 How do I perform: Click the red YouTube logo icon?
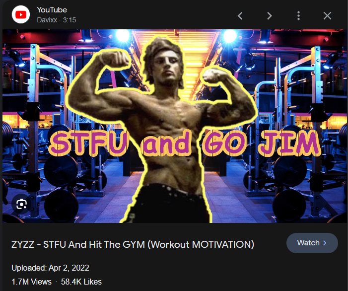click(x=21, y=15)
